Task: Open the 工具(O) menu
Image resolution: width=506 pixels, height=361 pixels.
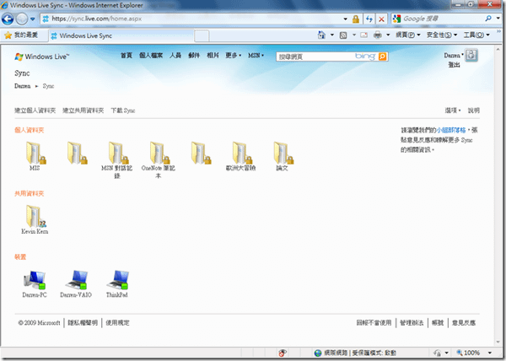Action: tap(476, 35)
